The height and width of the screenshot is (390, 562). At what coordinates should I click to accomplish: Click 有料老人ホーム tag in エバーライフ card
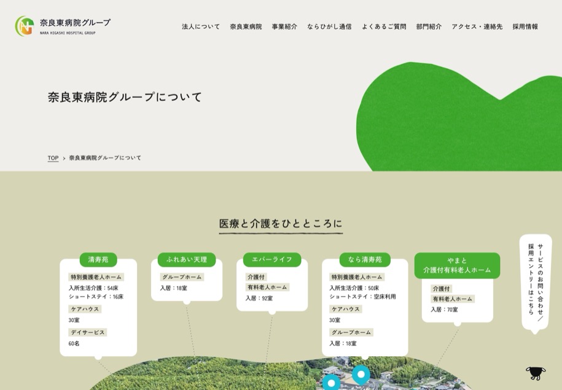pos(267,287)
